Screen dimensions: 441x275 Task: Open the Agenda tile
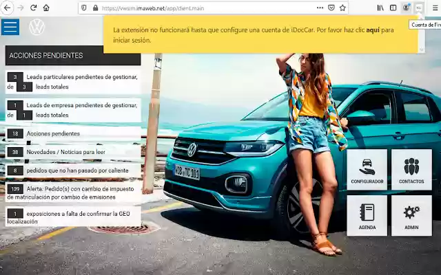(x=367, y=215)
